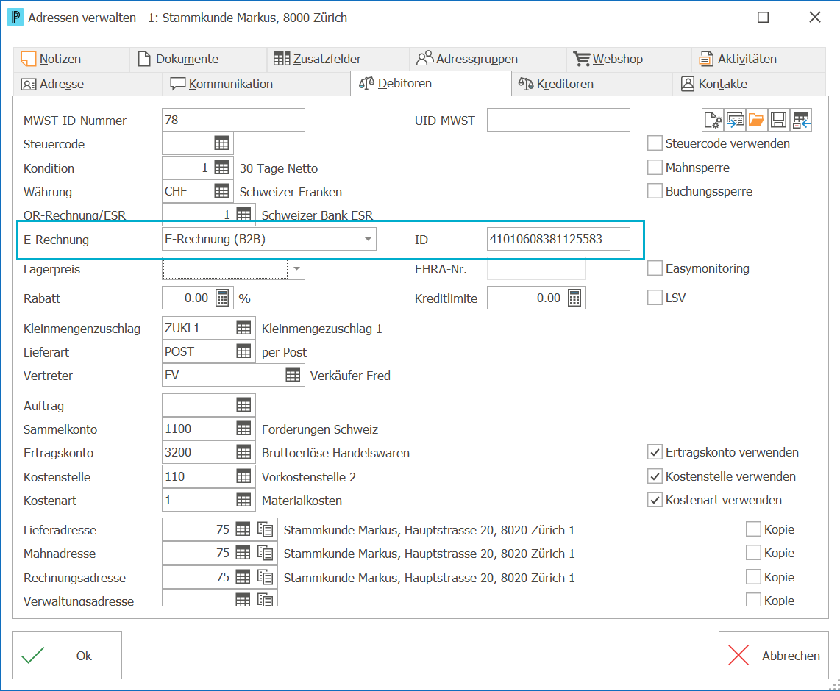The height and width of the screenshot is (691, 840).
Task: Click the MWST-ID-Nummer input field
Action: [234, 120]
